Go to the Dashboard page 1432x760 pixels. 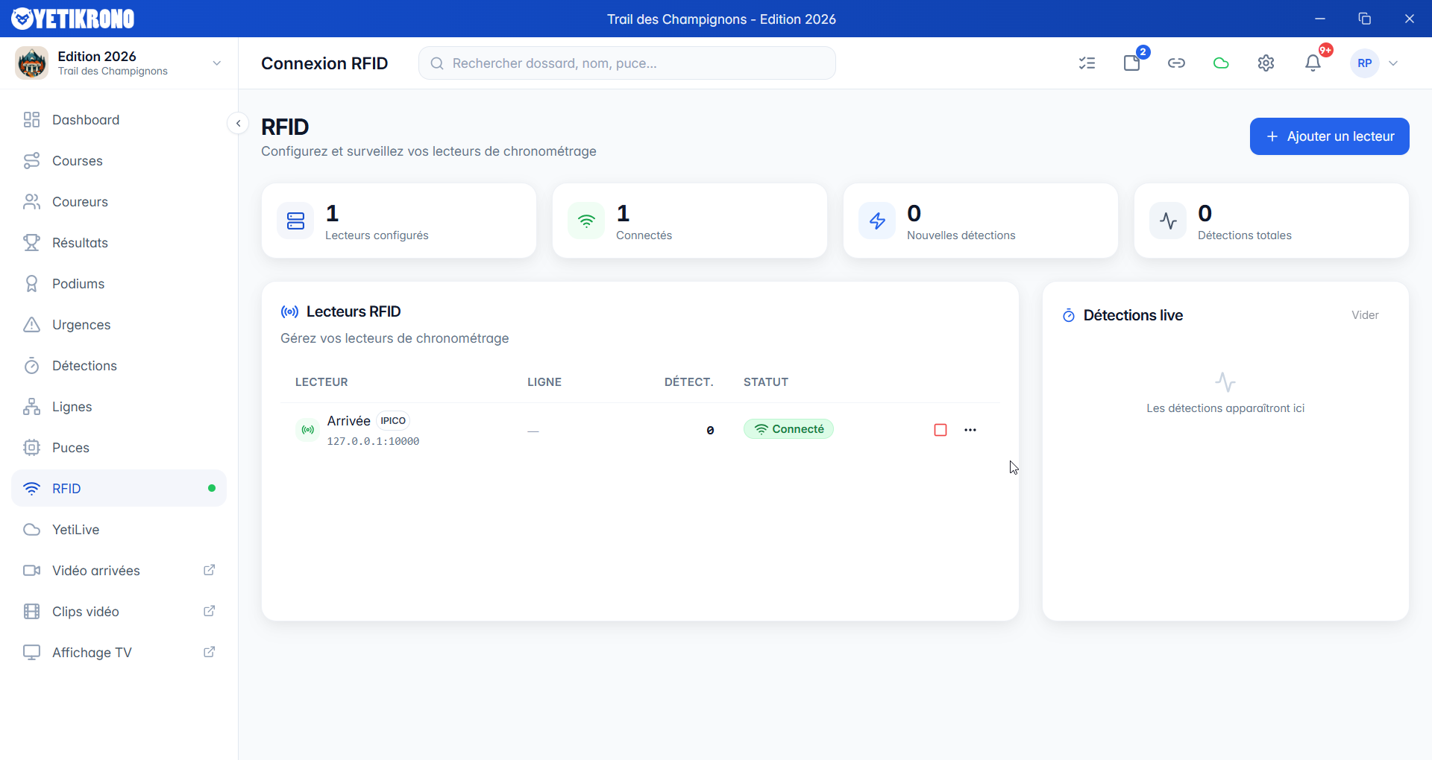pos(86,120)
